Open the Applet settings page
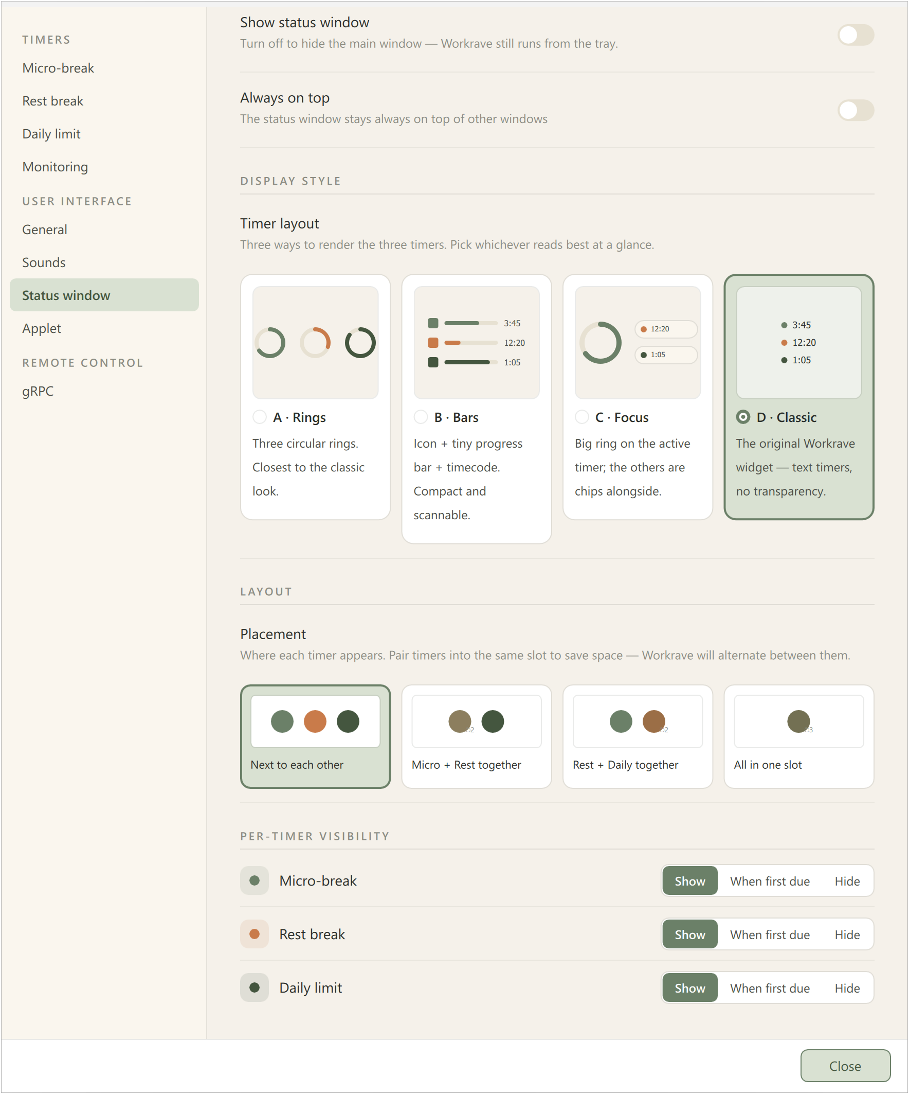 [104, 328]
